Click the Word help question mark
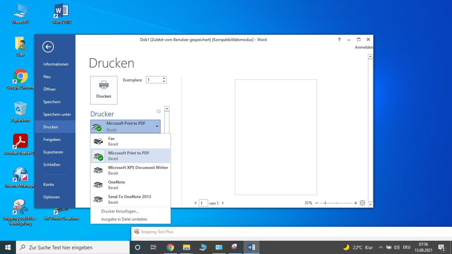452x254 pixels. pos(339,40)
